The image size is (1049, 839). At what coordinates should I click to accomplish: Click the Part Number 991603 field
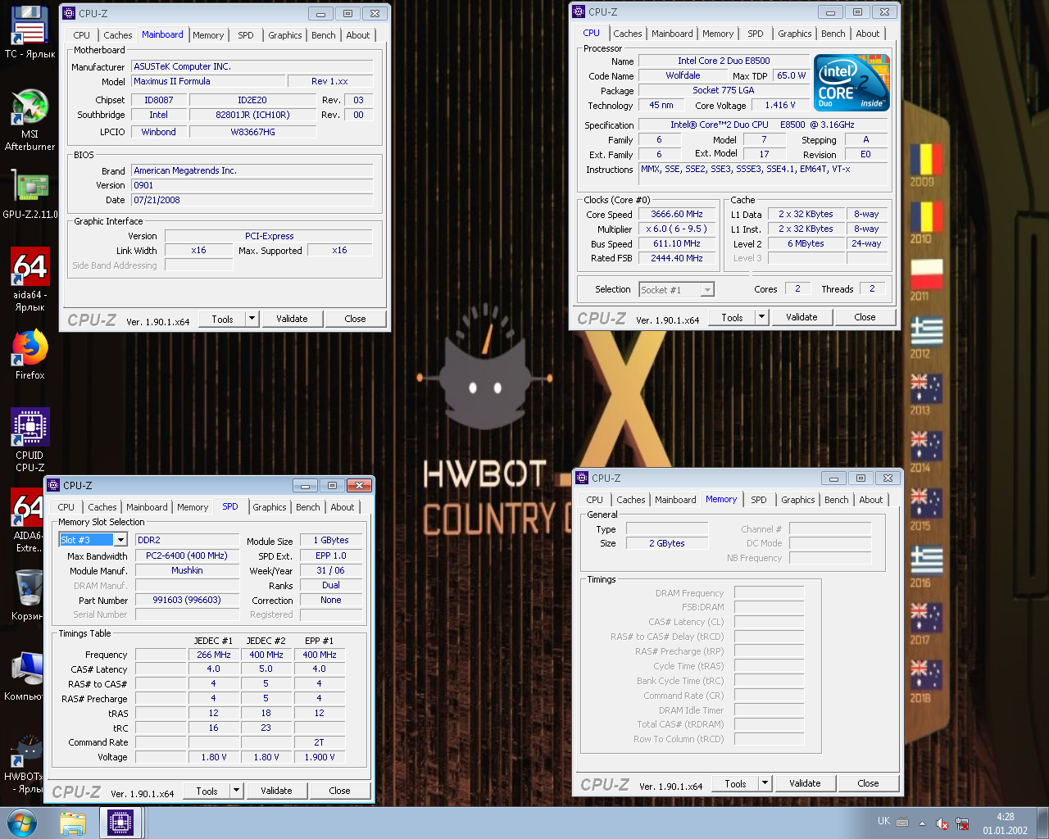pyautogui.click(x=187, y=600)
